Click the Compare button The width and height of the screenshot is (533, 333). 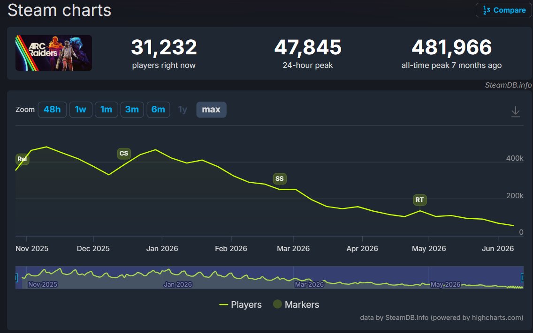click(x=504, y=10)
